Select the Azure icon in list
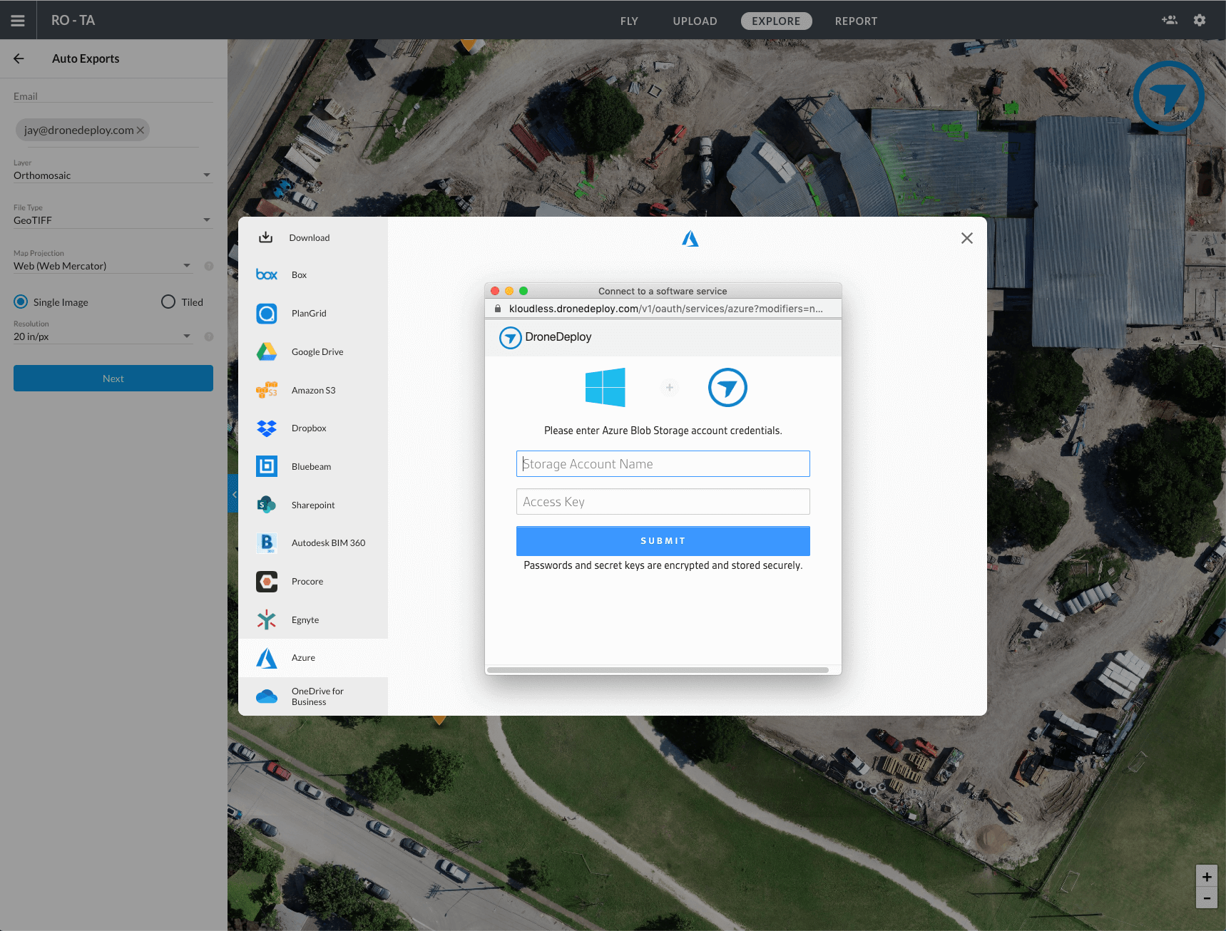 pyautogui.click(x=267, y=657)
